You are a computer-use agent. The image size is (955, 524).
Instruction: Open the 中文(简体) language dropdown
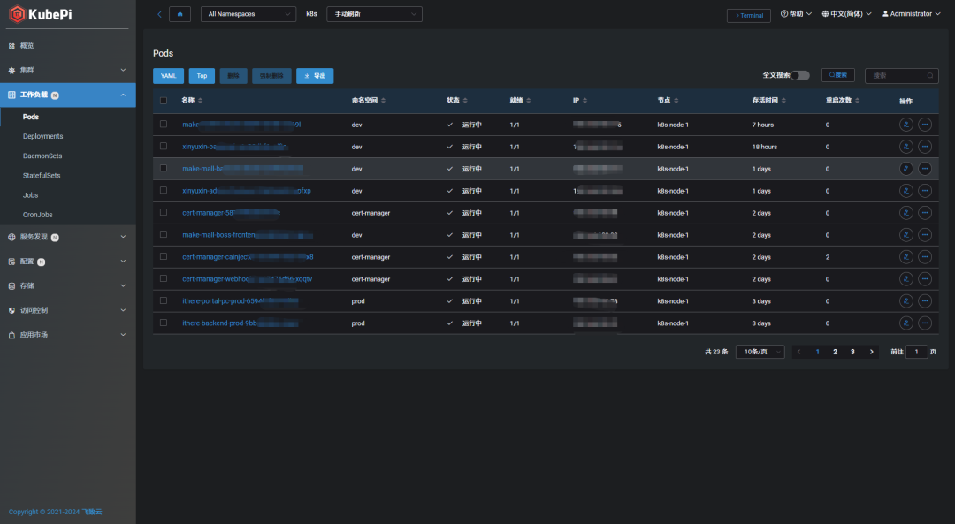click(846, 14)
